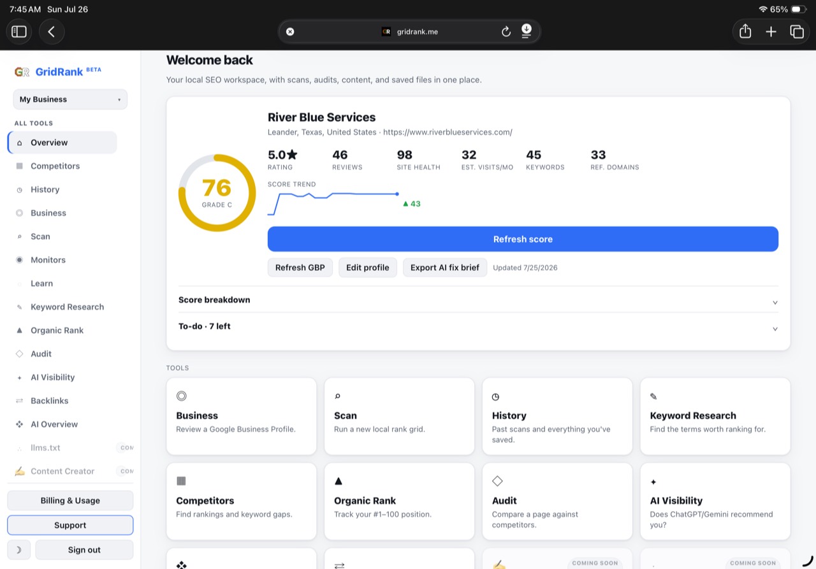The height and width of the screenshot is (569, 816).
Task: Open the Organic Rank tool card
Action: coord(399,501)
